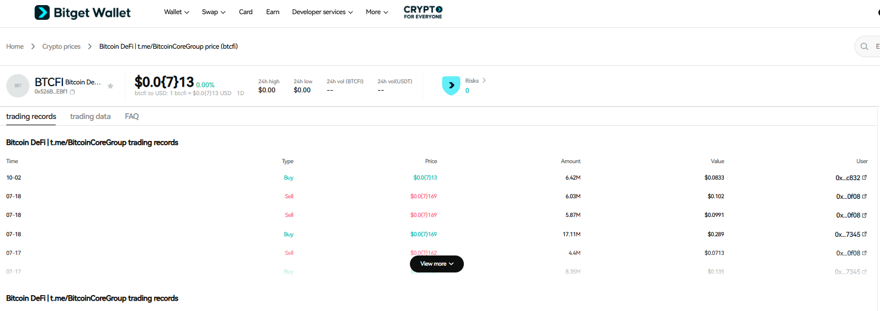880x311 pixels.
Task: Open user 0x...0f08 in the 6.03M row
Action: 848,196
